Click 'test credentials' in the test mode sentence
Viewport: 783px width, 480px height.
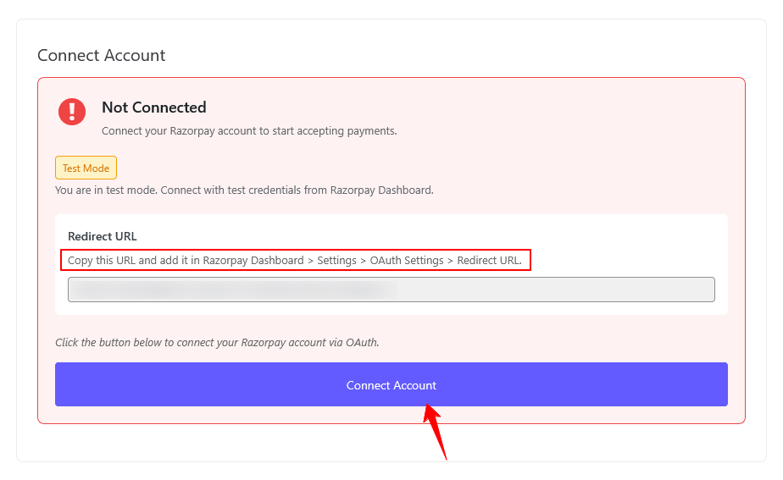pos(258,190)
